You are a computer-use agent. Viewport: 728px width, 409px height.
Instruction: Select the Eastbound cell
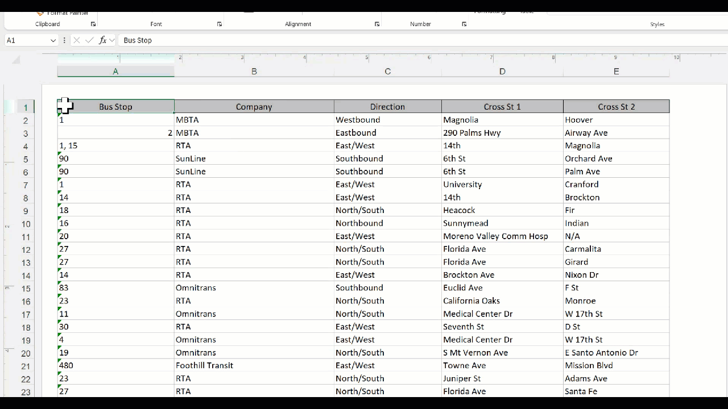pyautogui.click(x=387, y=133)
